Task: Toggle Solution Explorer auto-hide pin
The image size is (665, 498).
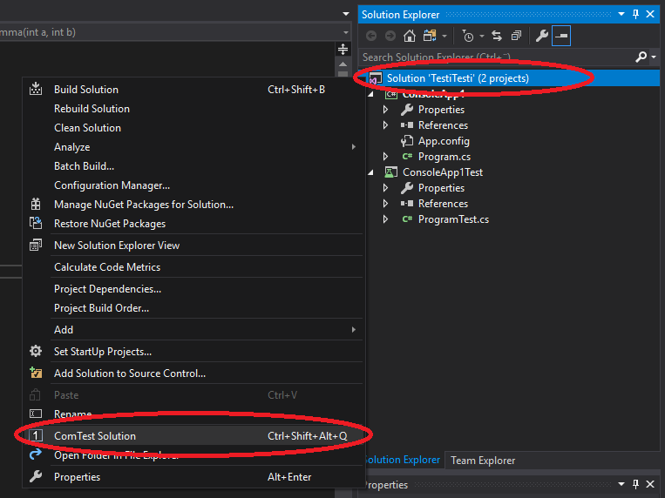Action: click(x=635, y=14)
